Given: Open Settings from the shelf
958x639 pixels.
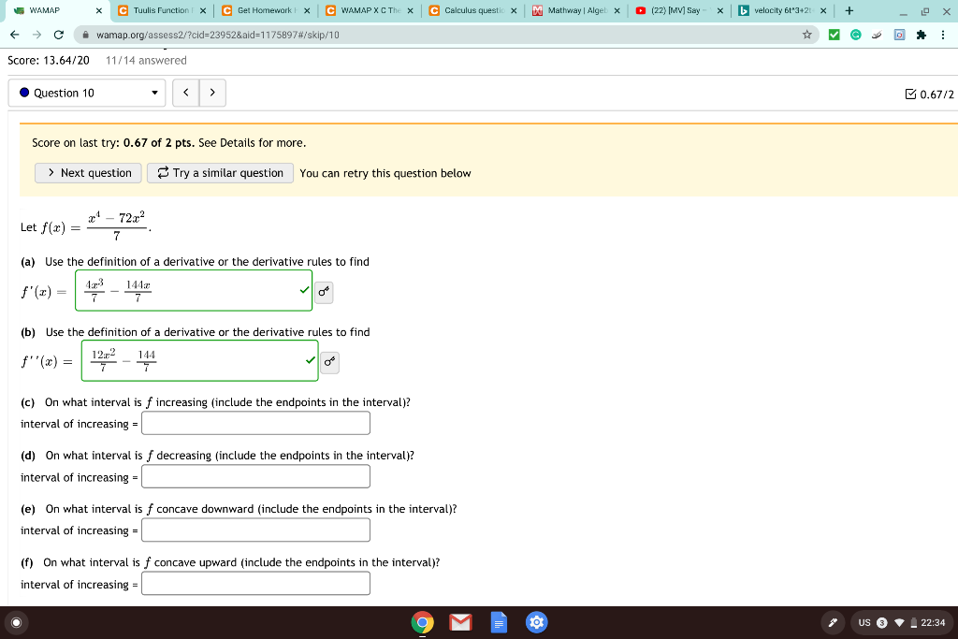Looking at the screenshot, I should coord(536,621).
